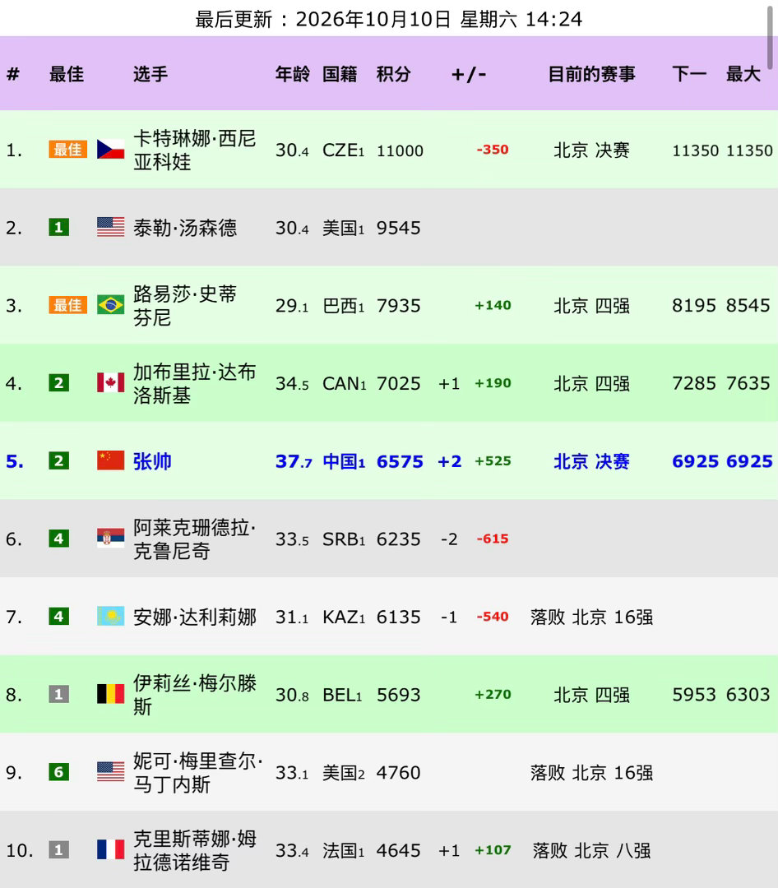778x888 pixels.
Task: Click the 最后更新 timestamp line
Action: (389, 19)
